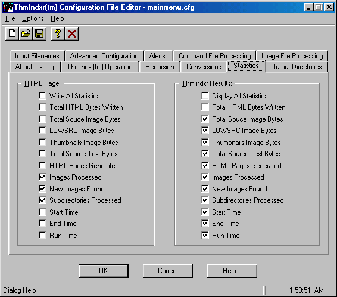Go to the Advanced Configuration tab
The image size is (337, 297).
104,56
